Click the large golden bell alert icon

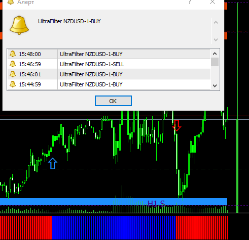point(19,25)
